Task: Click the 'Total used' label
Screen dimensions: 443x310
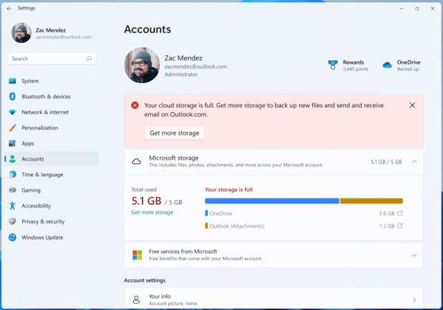Action: pyautogui.click(x=144, y=190)
